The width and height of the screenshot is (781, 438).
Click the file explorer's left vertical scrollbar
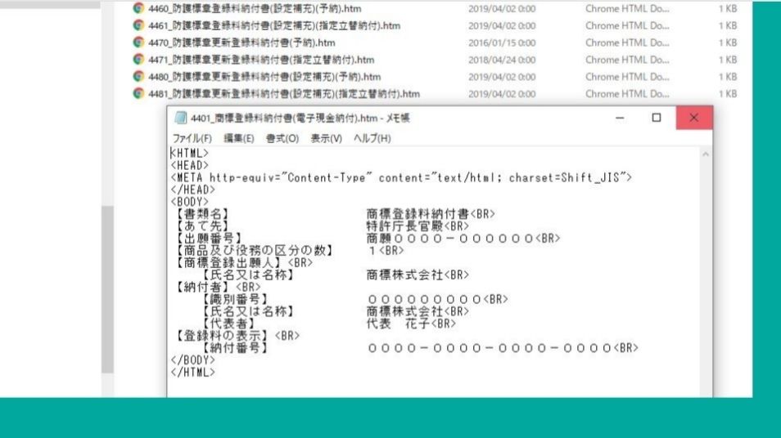coord(107,286)
